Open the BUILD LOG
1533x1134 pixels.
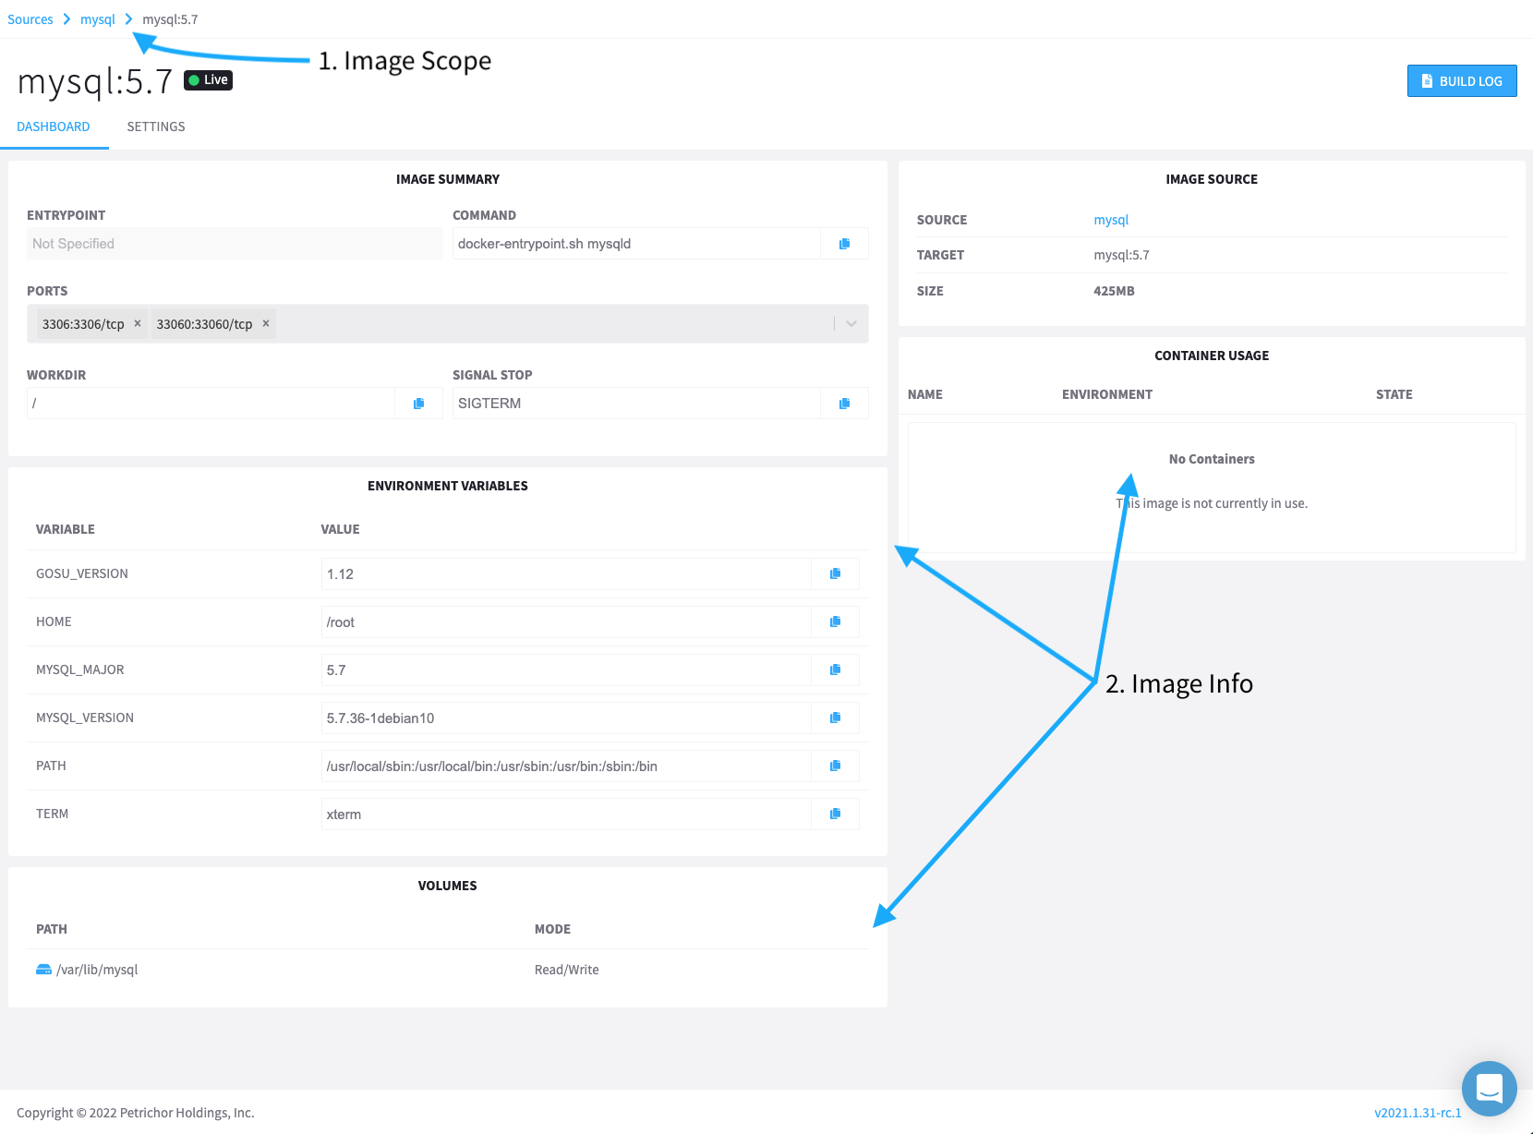point(1462,81)
